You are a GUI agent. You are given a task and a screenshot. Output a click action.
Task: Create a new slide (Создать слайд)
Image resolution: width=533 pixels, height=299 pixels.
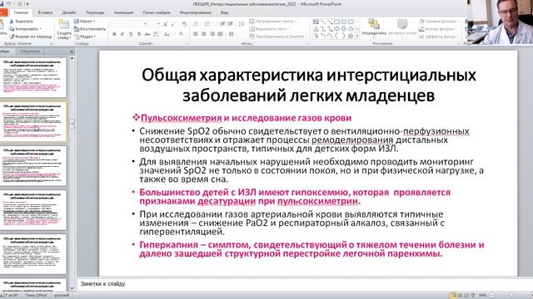point(64,30)
